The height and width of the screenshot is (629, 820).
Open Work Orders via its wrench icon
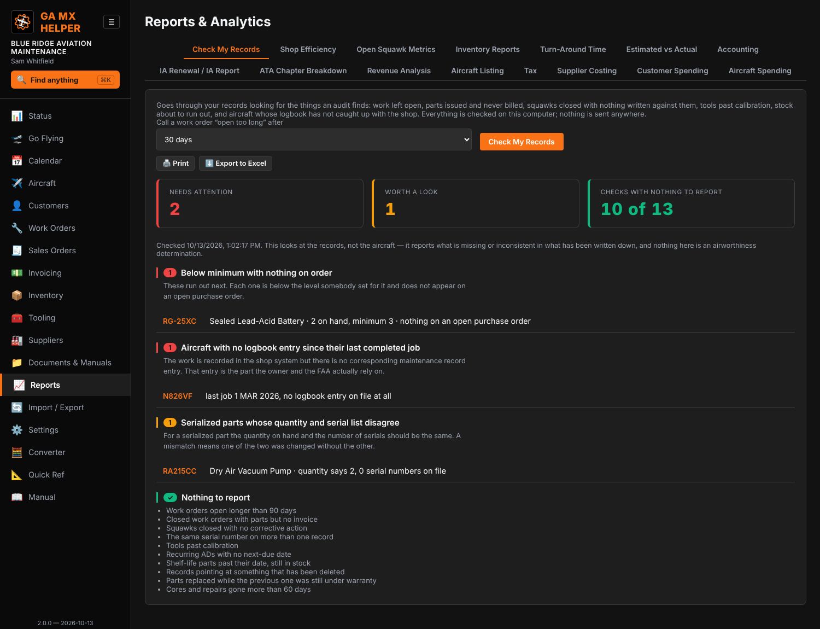(17, 228)
